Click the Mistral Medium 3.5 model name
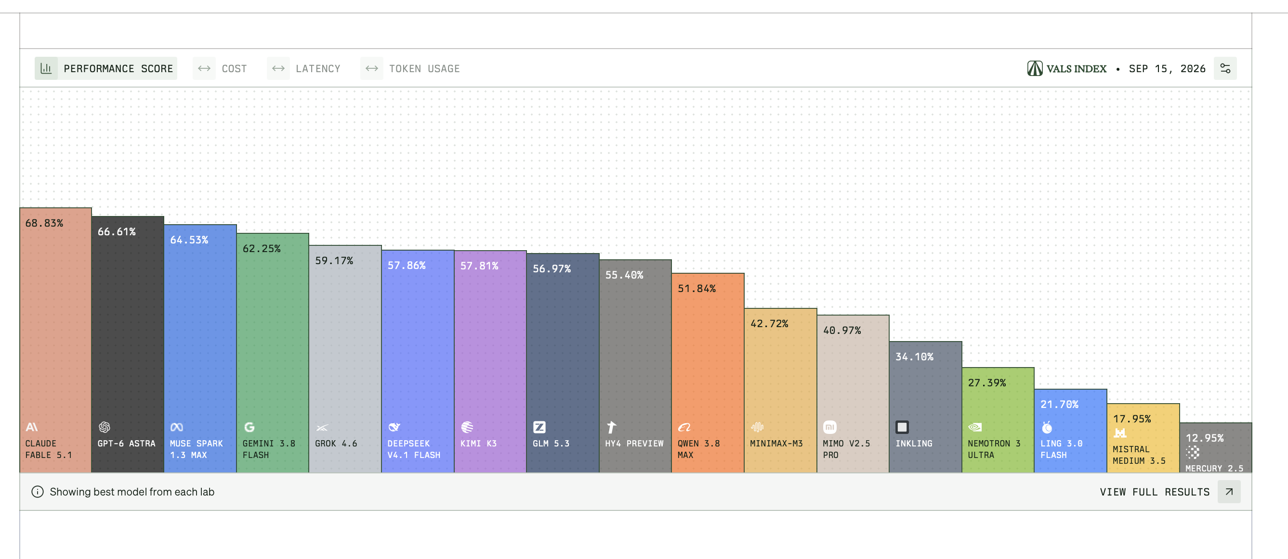 point(1139,455)
